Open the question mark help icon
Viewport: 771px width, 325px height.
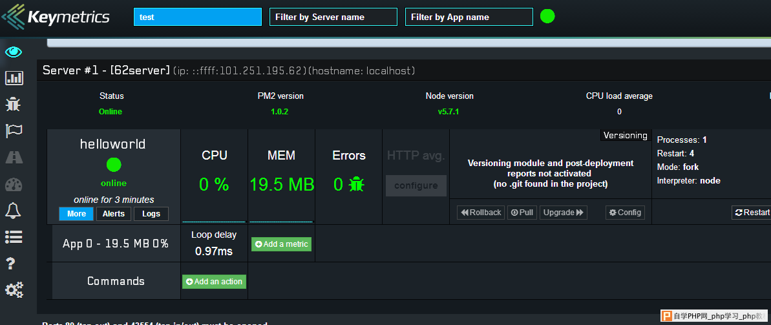tap(12, 264)
